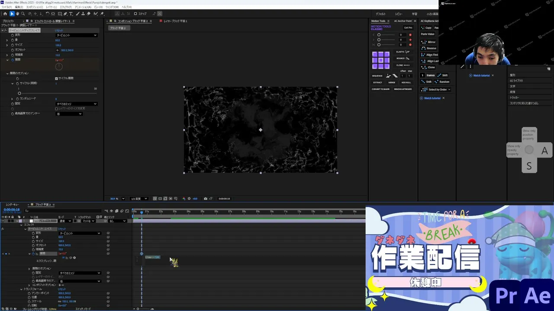Open the エフェクト menu
The height and width of the screenshot is (311, 554).
[x=65, y=7]
